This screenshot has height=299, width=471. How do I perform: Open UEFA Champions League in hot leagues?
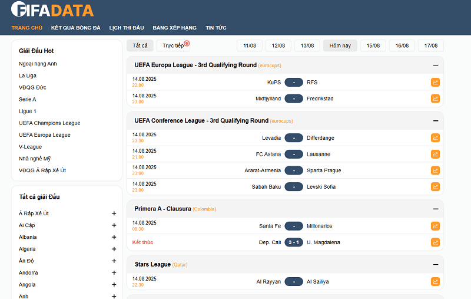coord(49,123)
